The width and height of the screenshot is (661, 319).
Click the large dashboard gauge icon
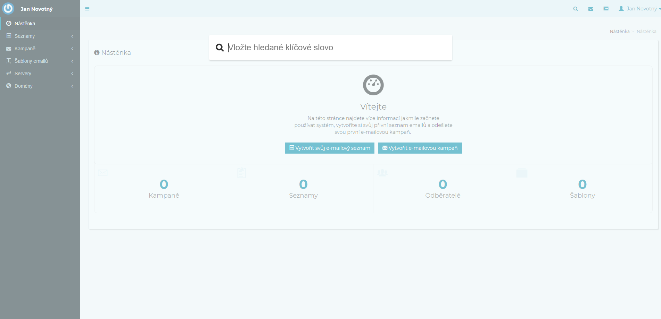[373, 85]
